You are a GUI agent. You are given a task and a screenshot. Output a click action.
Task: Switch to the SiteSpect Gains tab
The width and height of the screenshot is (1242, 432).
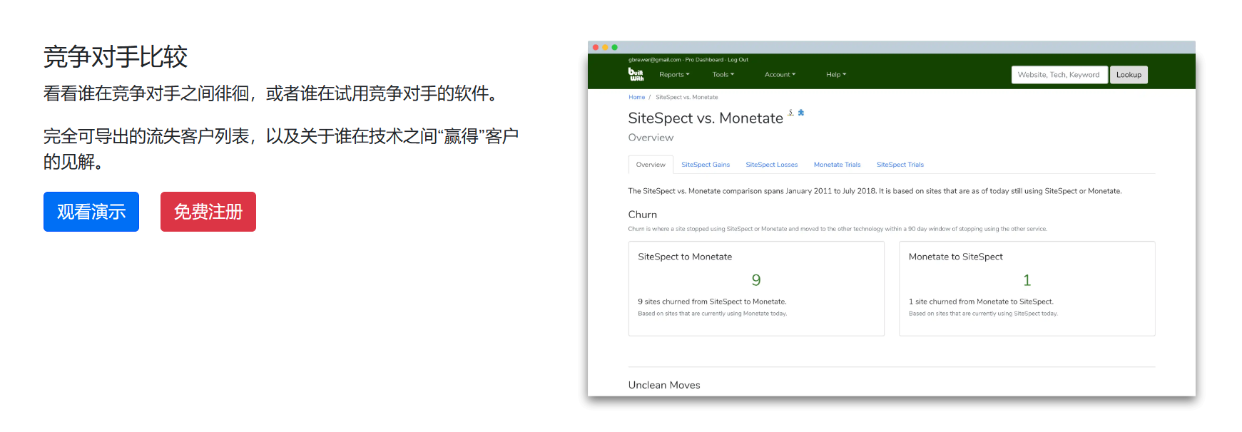coord(706,165)
